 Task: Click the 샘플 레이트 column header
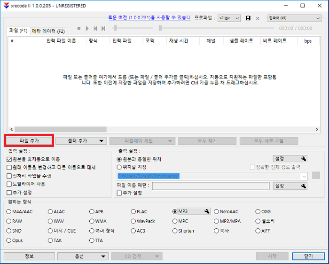242,41
